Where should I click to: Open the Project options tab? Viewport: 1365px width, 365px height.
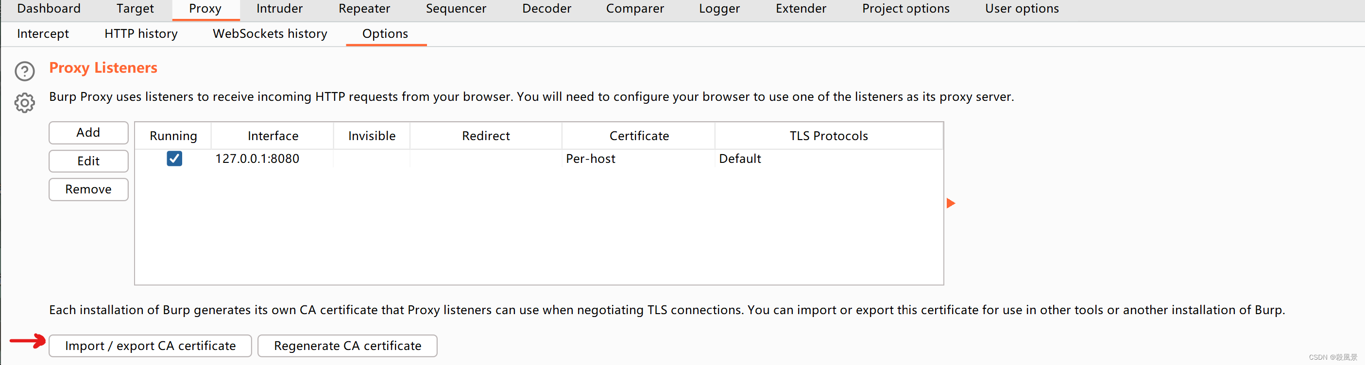[905, 9]
